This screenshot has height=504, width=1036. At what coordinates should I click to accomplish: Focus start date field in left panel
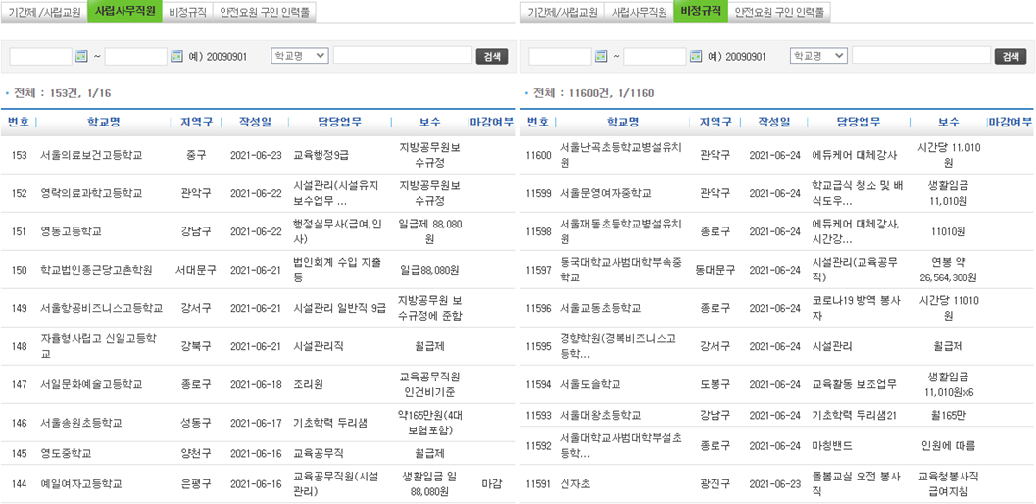point(40,56)
